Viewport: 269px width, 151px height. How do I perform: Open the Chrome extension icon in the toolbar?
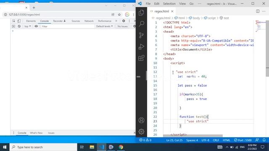click(127, 15)
